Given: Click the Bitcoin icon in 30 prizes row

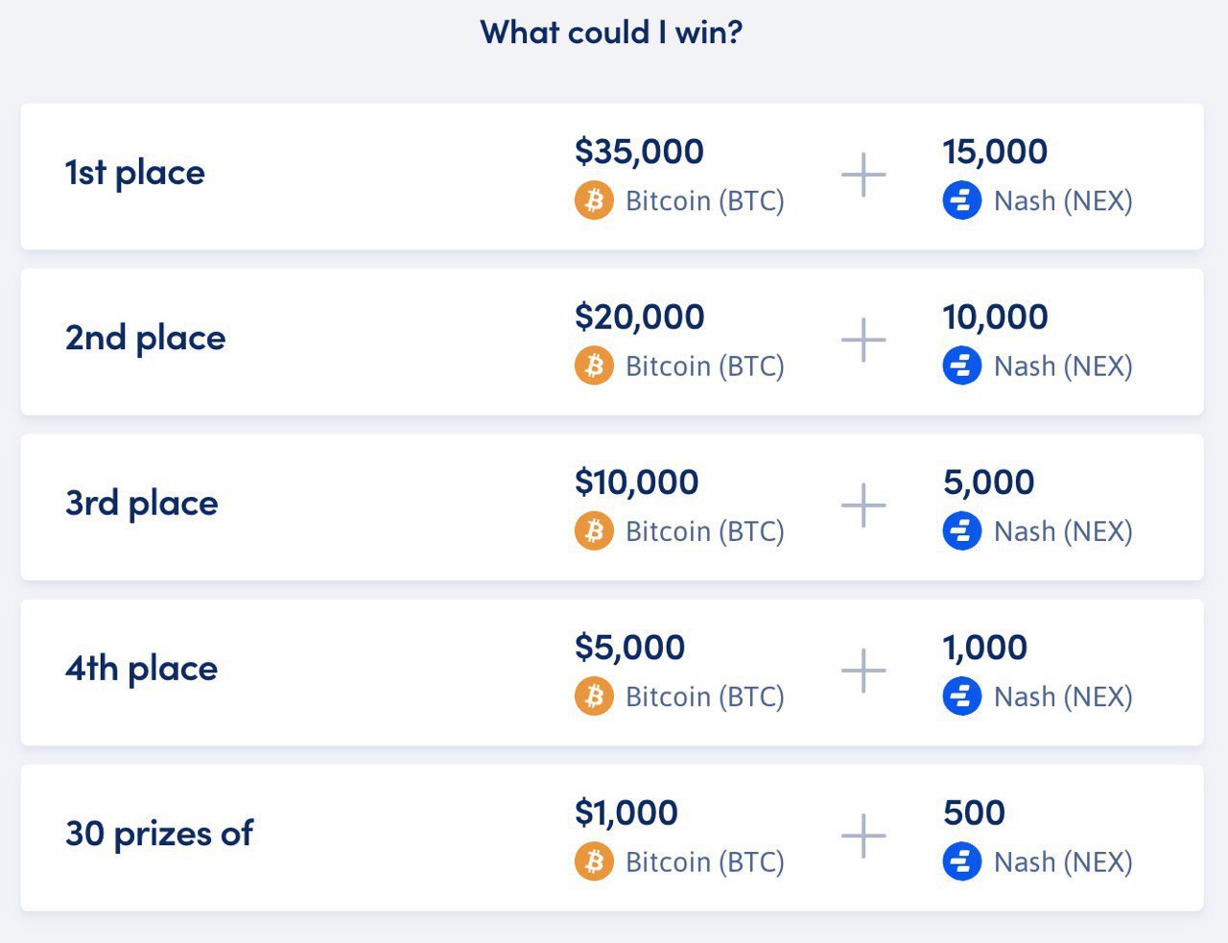Looking at the screenshot, I should click(594, 861).
